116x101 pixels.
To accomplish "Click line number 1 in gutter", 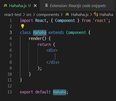I will (x=11, y=21).
